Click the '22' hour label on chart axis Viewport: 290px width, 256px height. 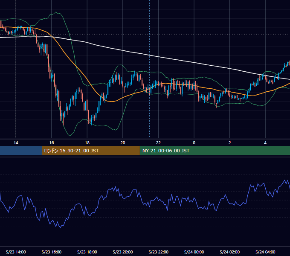tap(158, 143)
